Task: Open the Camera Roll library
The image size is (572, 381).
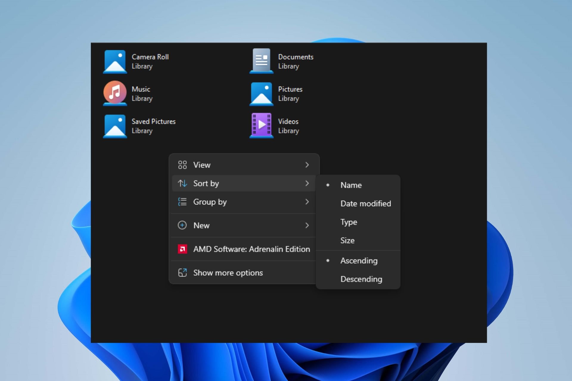Action: pos(137,61)
